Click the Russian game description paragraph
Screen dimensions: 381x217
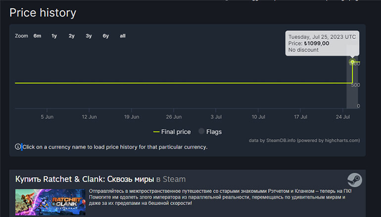pyautogui.click(x=220, y=197)
